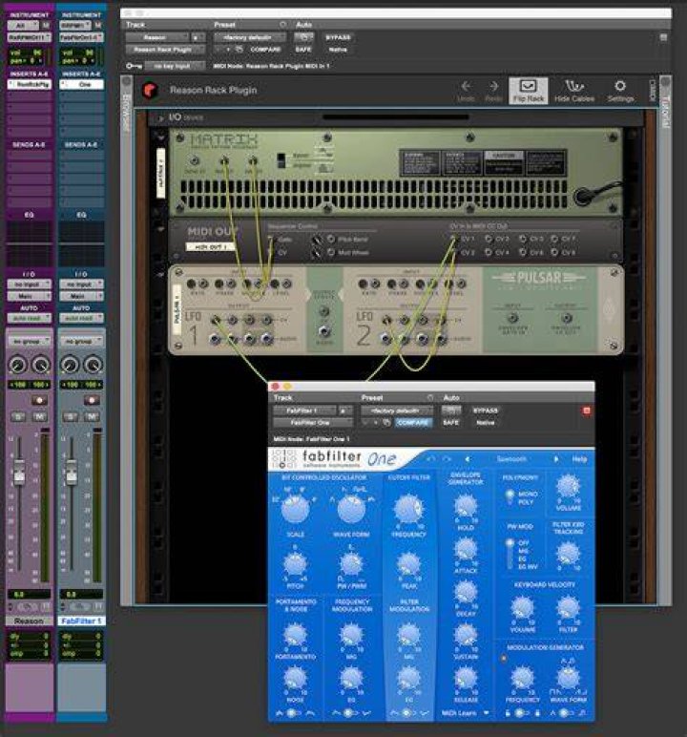This screenshot has height=737, width=687.
Task: Open factory default preset dropdown in Reason header
Action: [x=250, y=37]
